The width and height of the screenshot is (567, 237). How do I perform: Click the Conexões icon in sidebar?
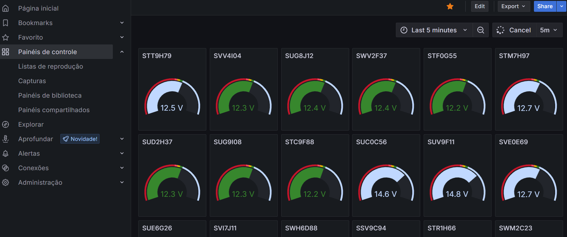coord(5,168)
